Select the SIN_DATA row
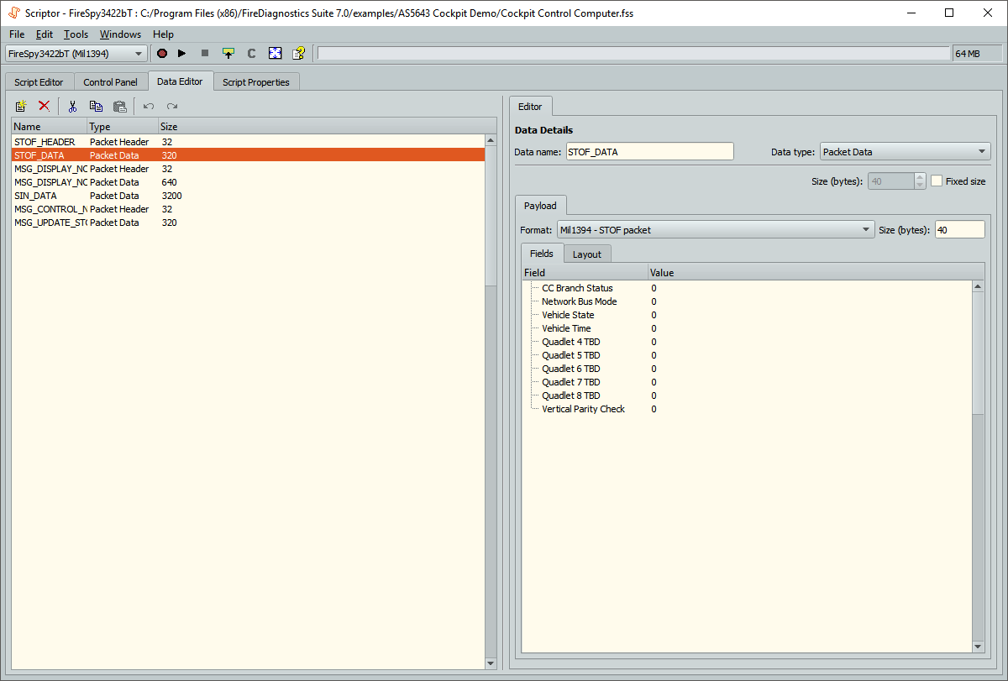 (248, 196)
